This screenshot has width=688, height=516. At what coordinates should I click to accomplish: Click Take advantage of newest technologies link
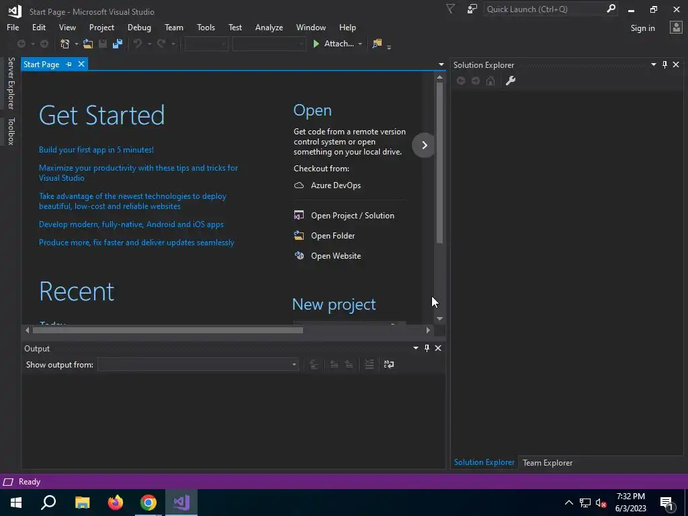132,201
